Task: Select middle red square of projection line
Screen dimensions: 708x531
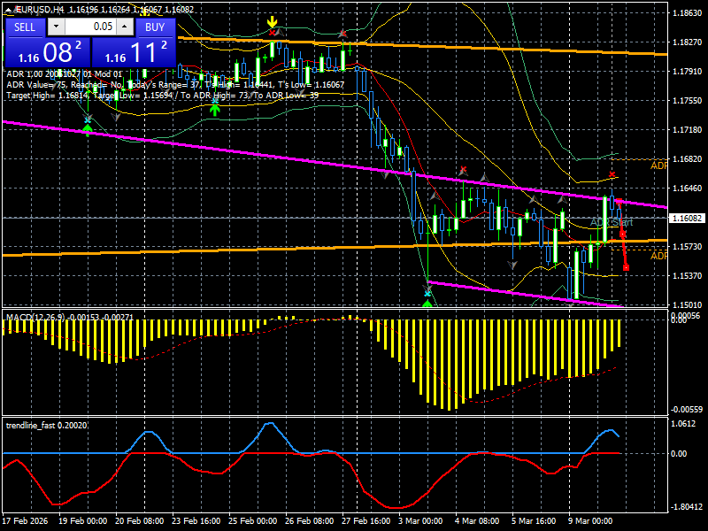Action: tap(622, 234)
